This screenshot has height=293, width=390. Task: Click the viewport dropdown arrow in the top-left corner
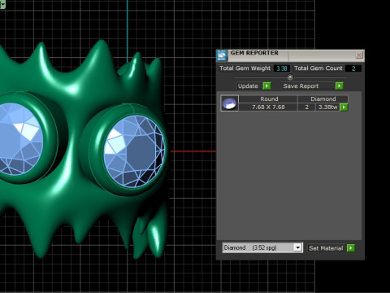[2, 4]
